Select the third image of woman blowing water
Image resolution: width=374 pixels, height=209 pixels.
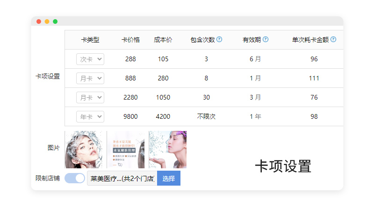(x=167, y=149)
